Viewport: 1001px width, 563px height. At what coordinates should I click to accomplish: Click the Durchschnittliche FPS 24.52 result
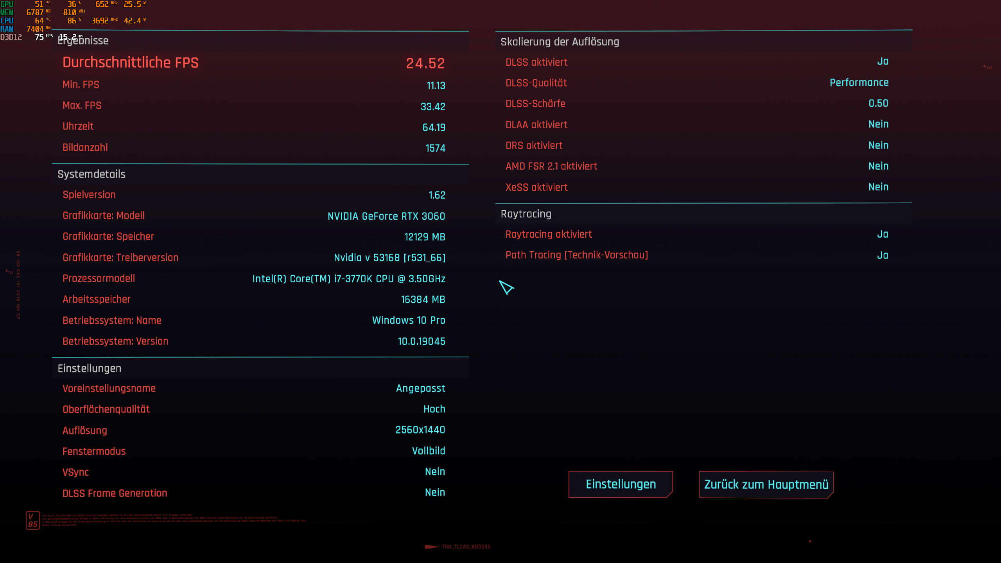(x=425, y=63)
